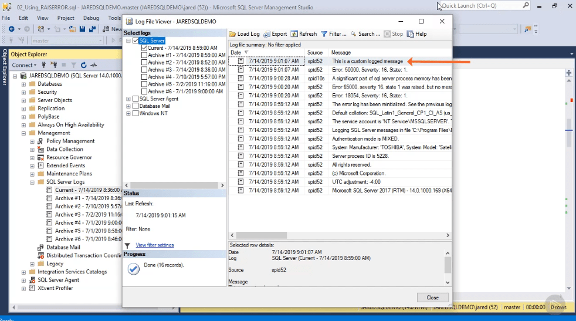Click the log grid horizontal scrollbar thumb
576x321 pixels.
(261, 235)
